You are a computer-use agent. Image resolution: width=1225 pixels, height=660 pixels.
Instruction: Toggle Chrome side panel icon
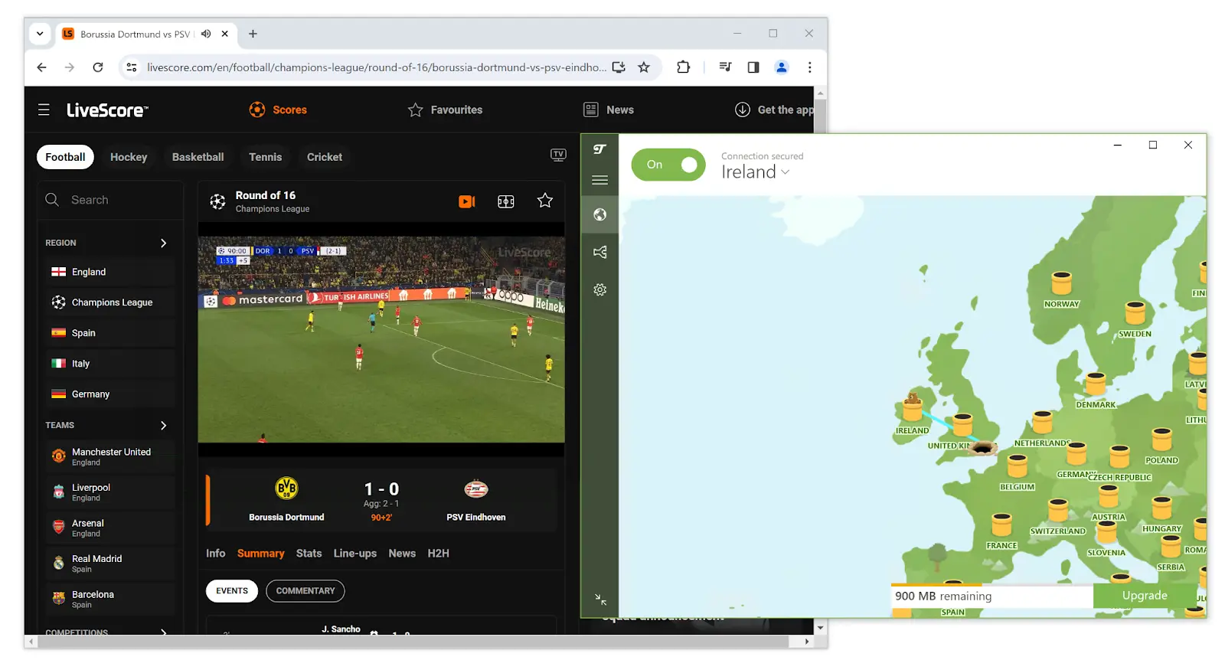(x=753, y=67)
